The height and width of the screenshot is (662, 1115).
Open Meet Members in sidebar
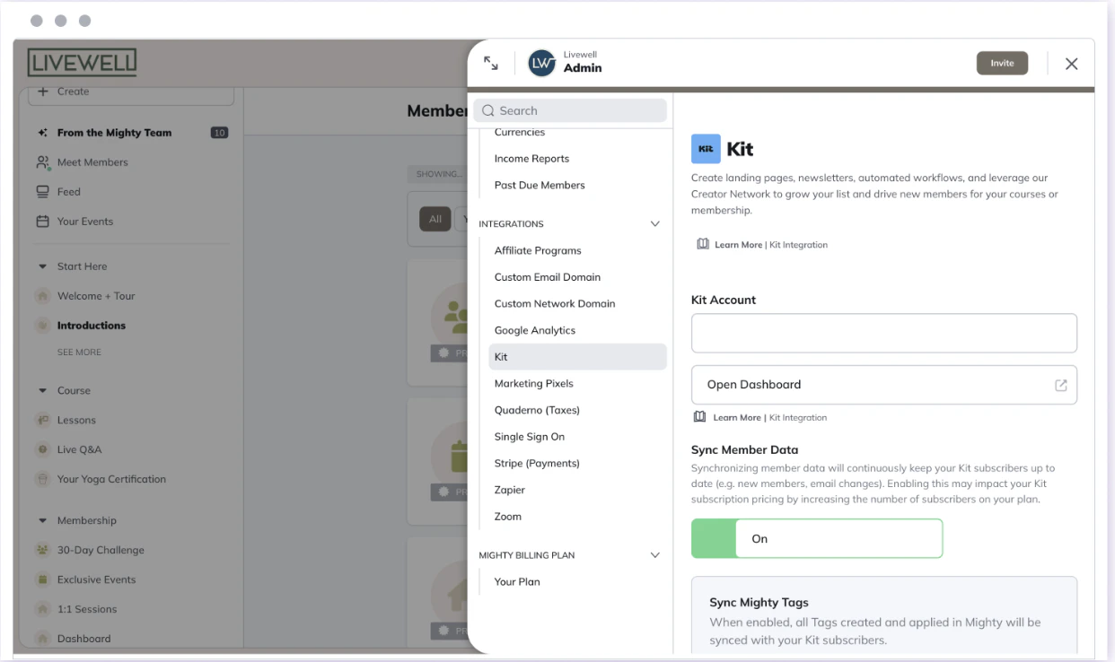coord(92,162)
